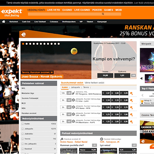
Task: Open HJK - Seinäjoen JK match
Action: [x=110, y=142]
